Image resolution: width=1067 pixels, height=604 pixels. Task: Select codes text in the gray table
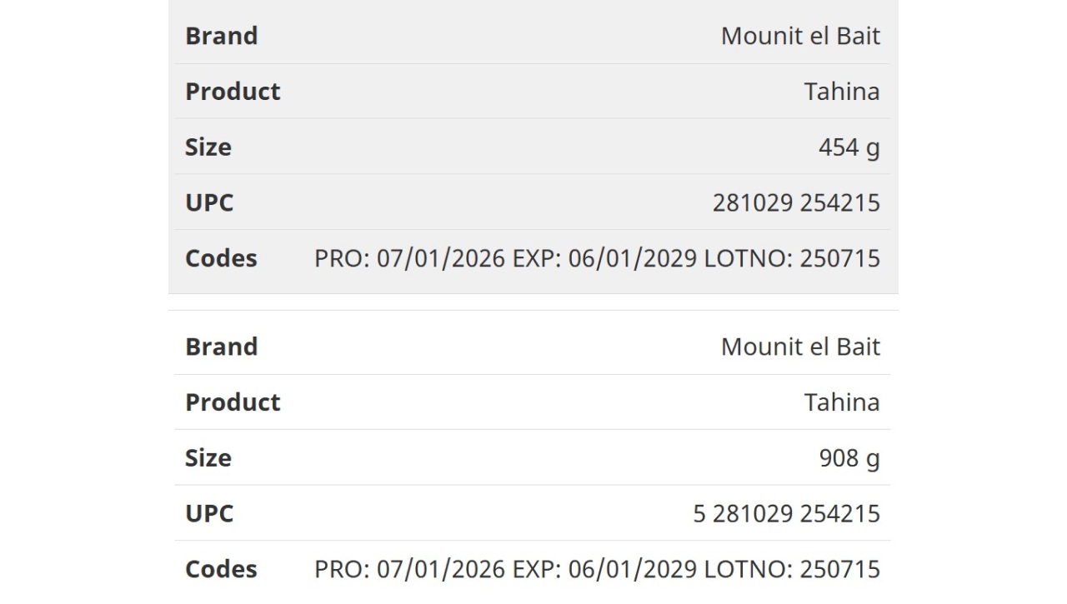(x=597, y=258)
